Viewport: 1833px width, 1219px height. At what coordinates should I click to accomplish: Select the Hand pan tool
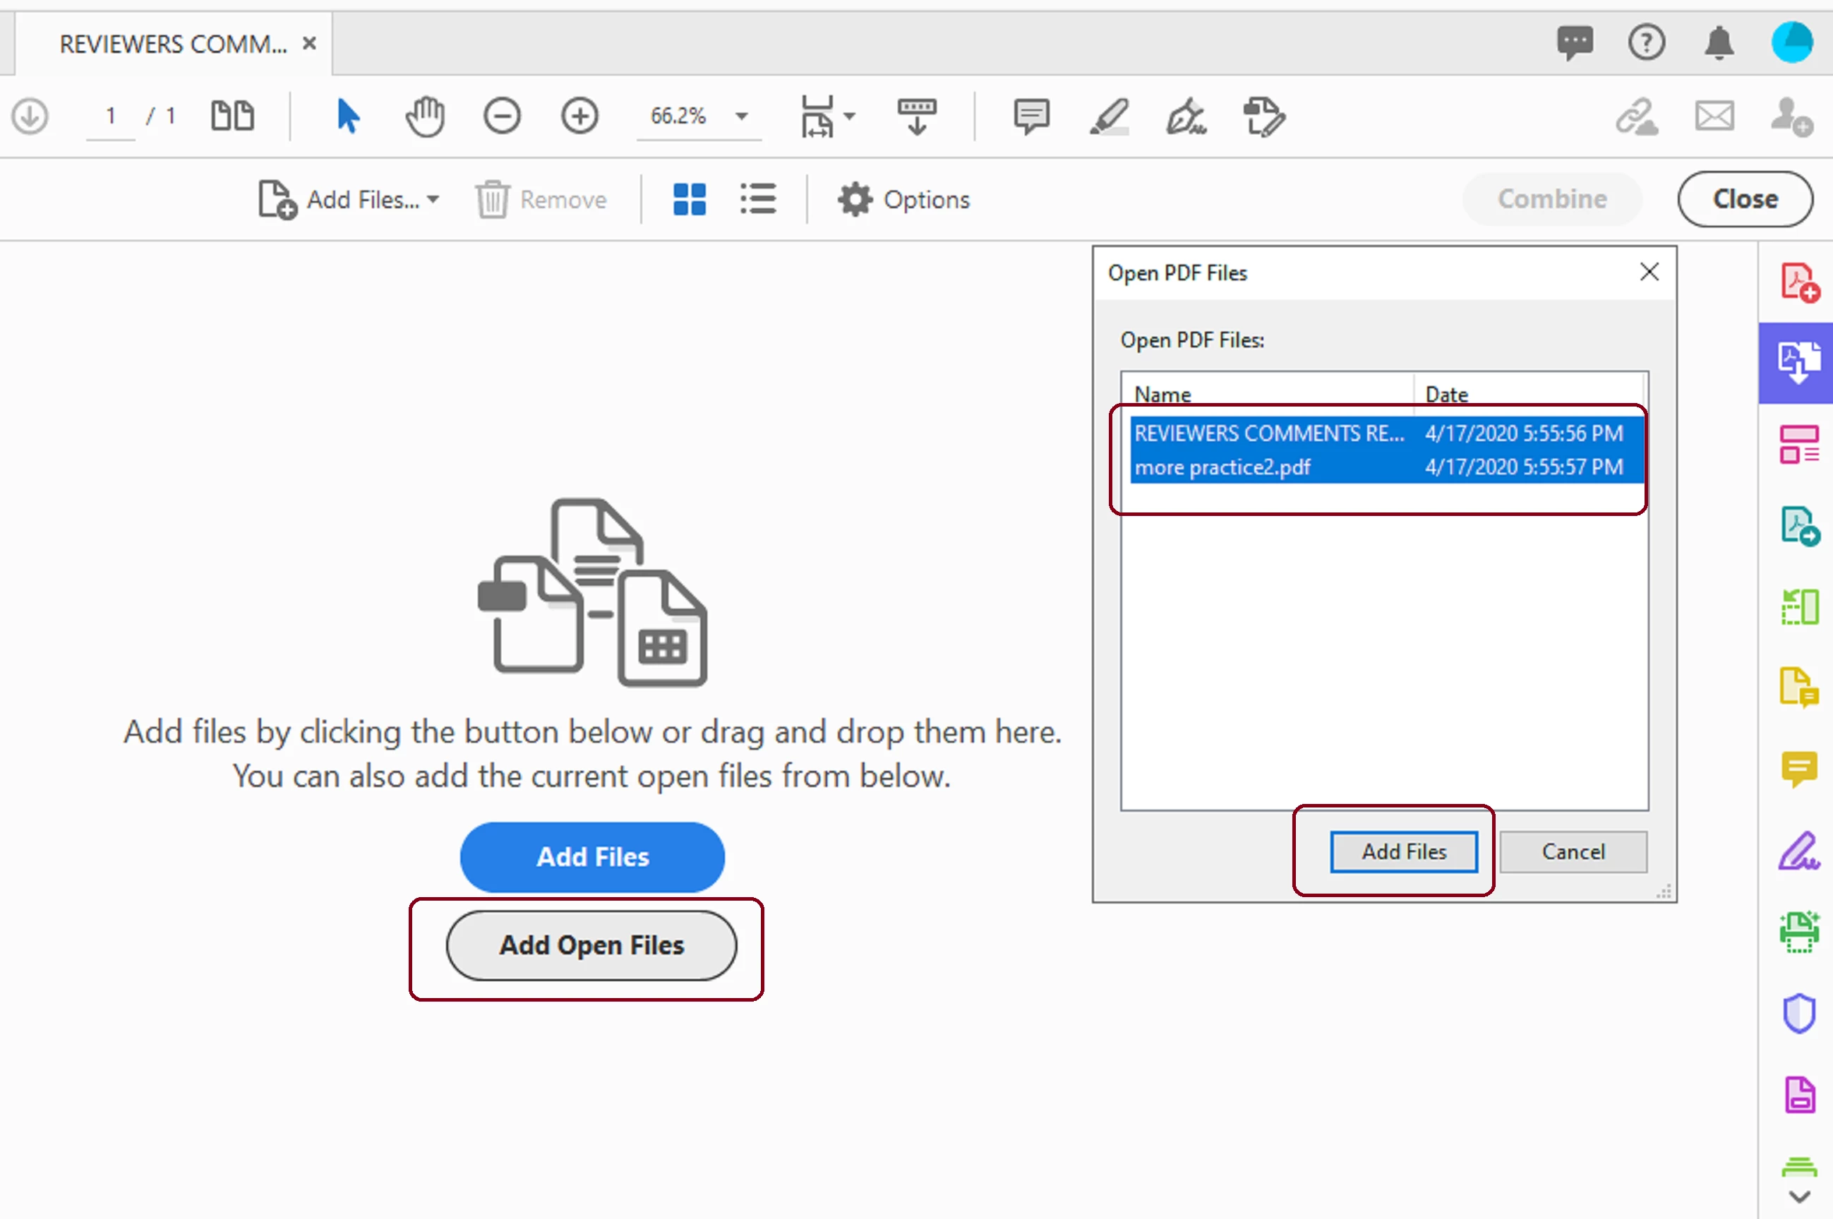(425, 117)
